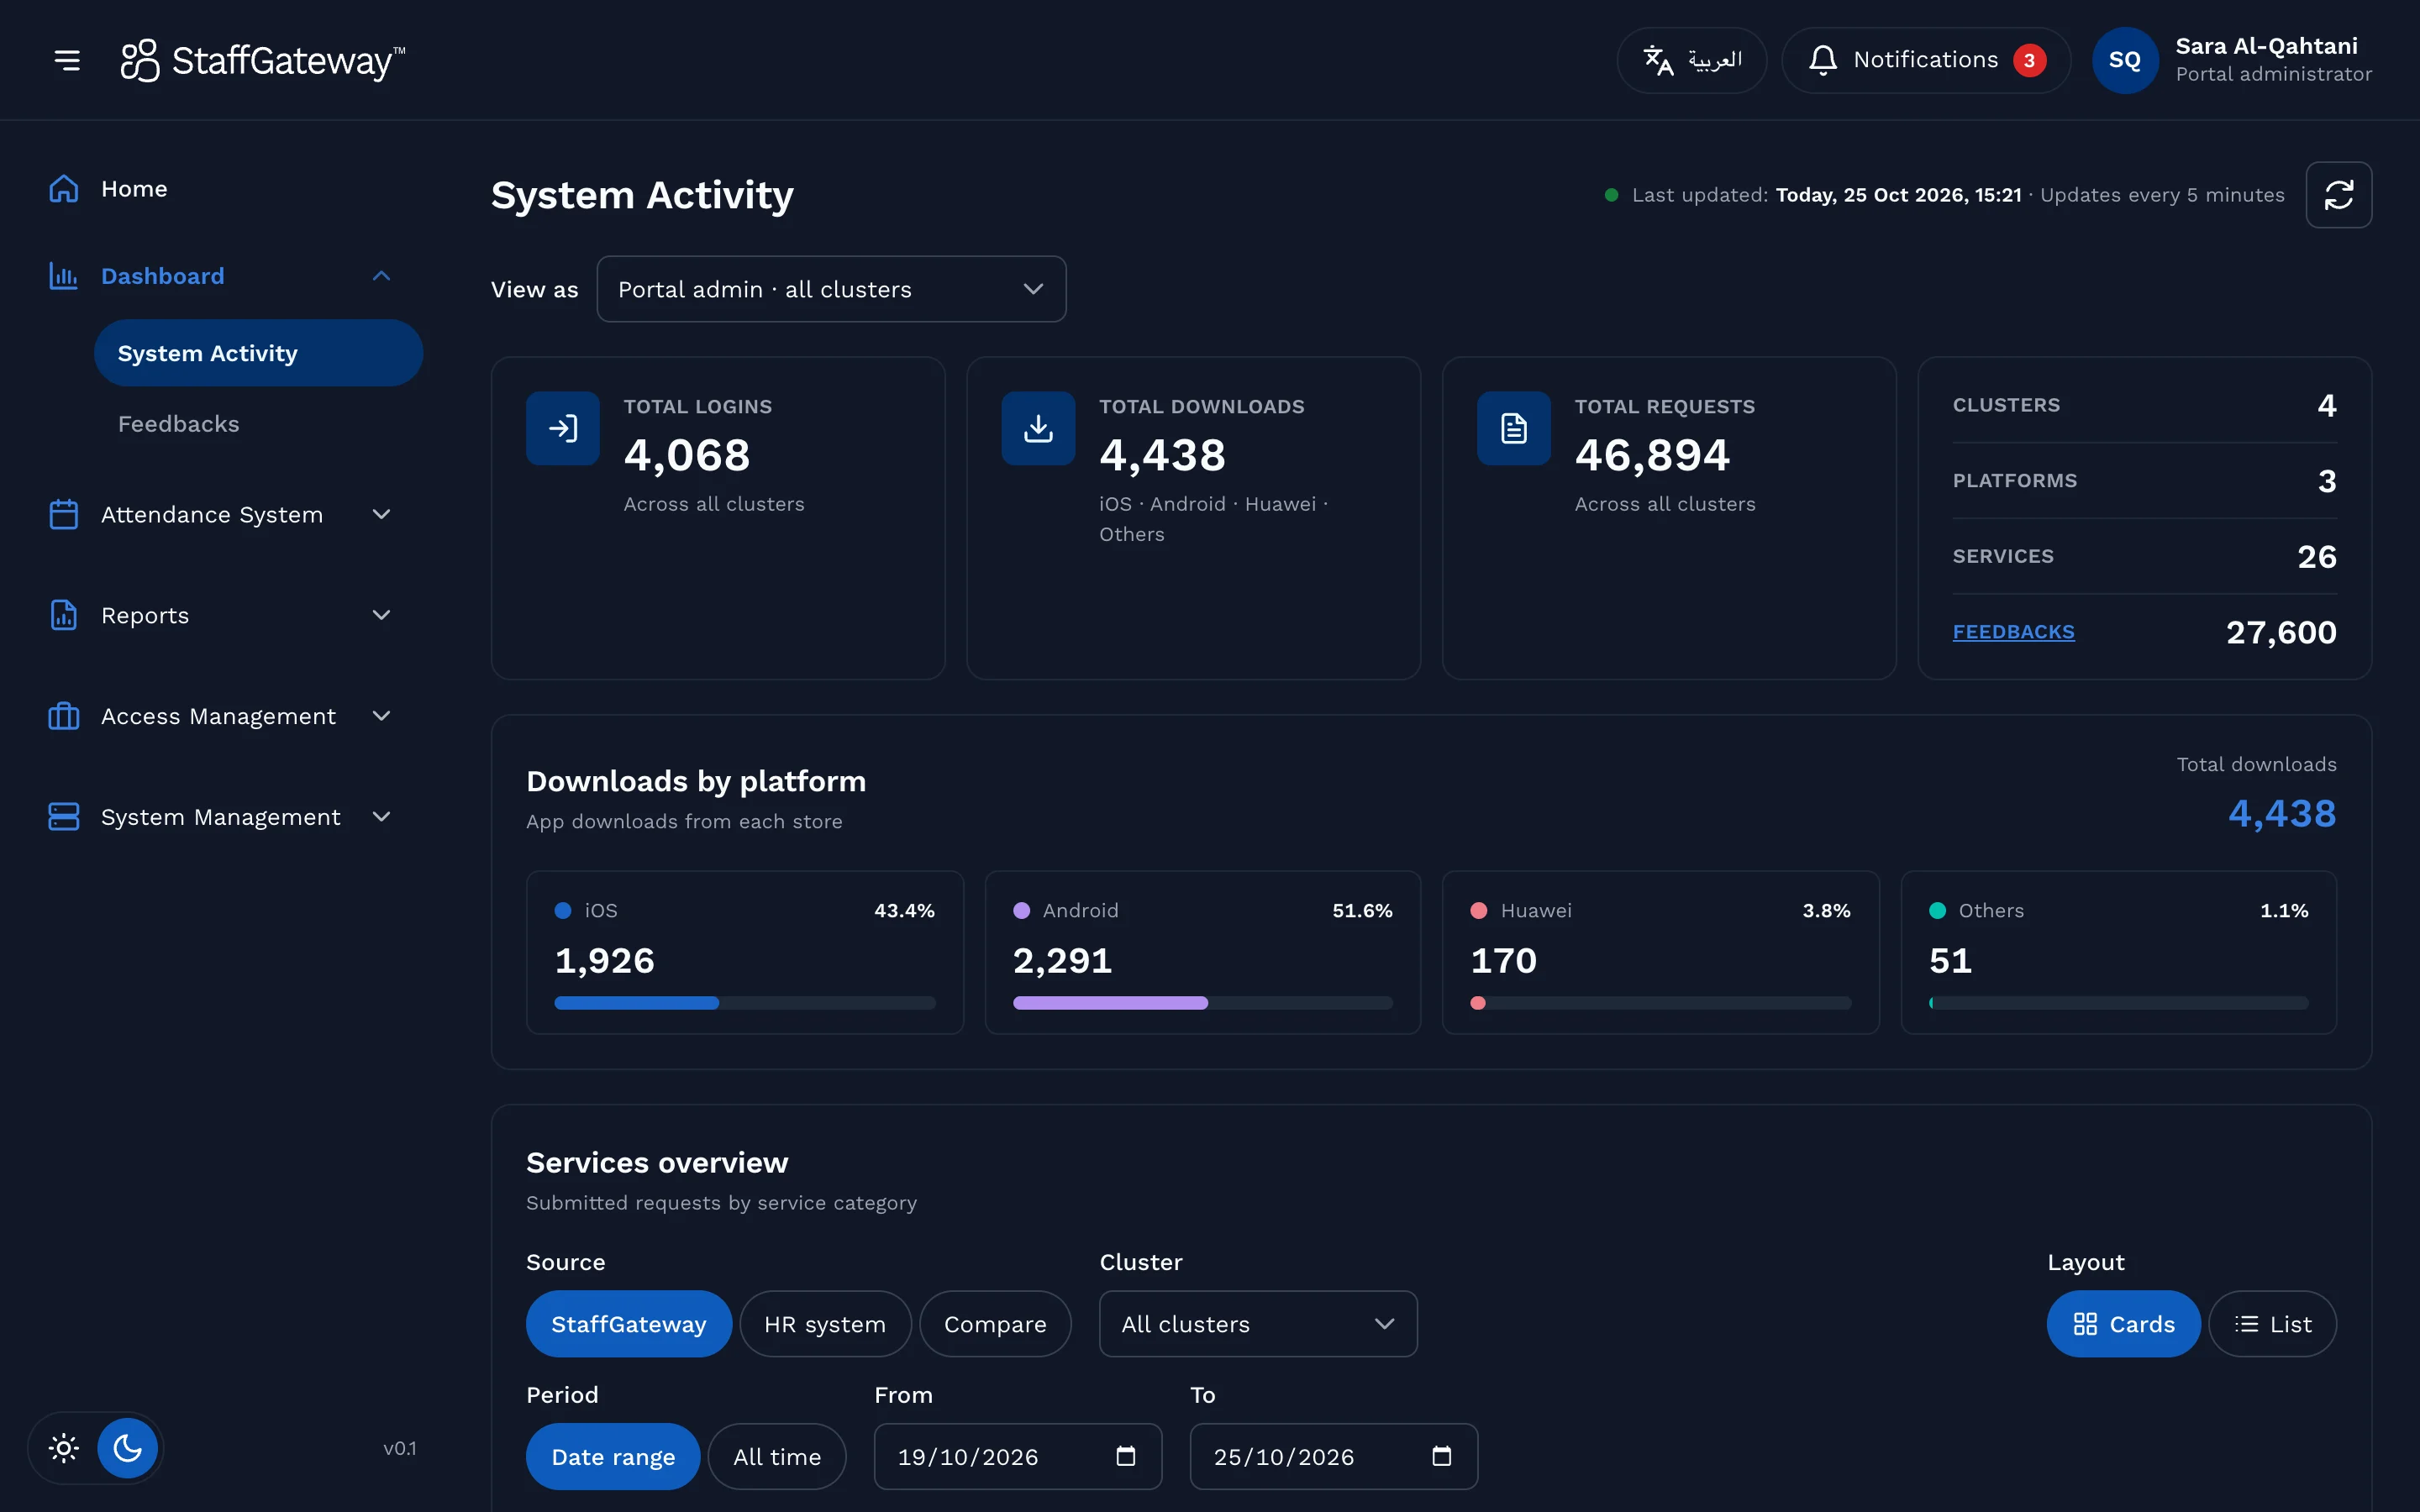Click the Home sidebar icon
The width and height of the screenshot is (2420, 1512).
coord(64,189)
